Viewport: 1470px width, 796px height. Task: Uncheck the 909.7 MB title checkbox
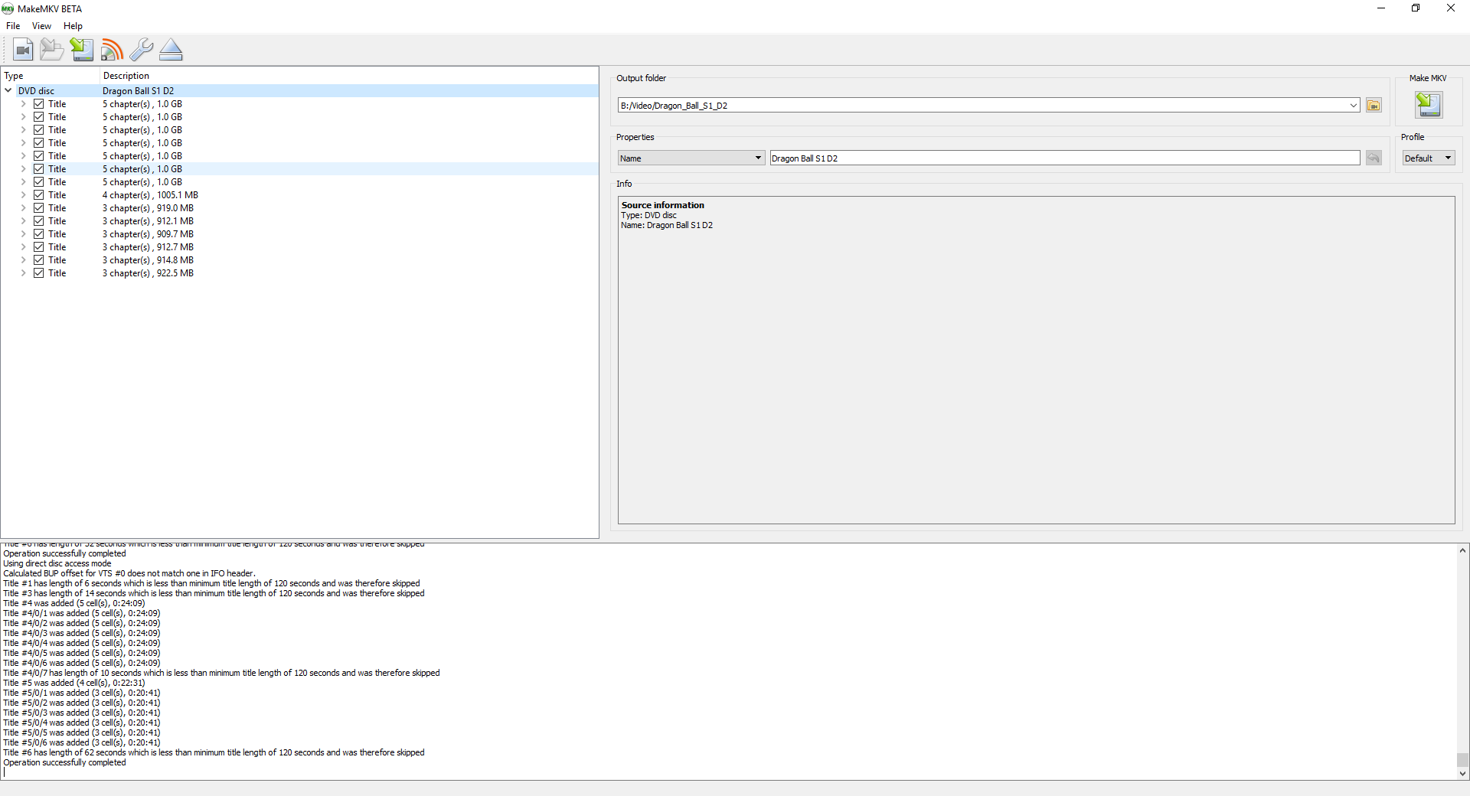[38, 233]
